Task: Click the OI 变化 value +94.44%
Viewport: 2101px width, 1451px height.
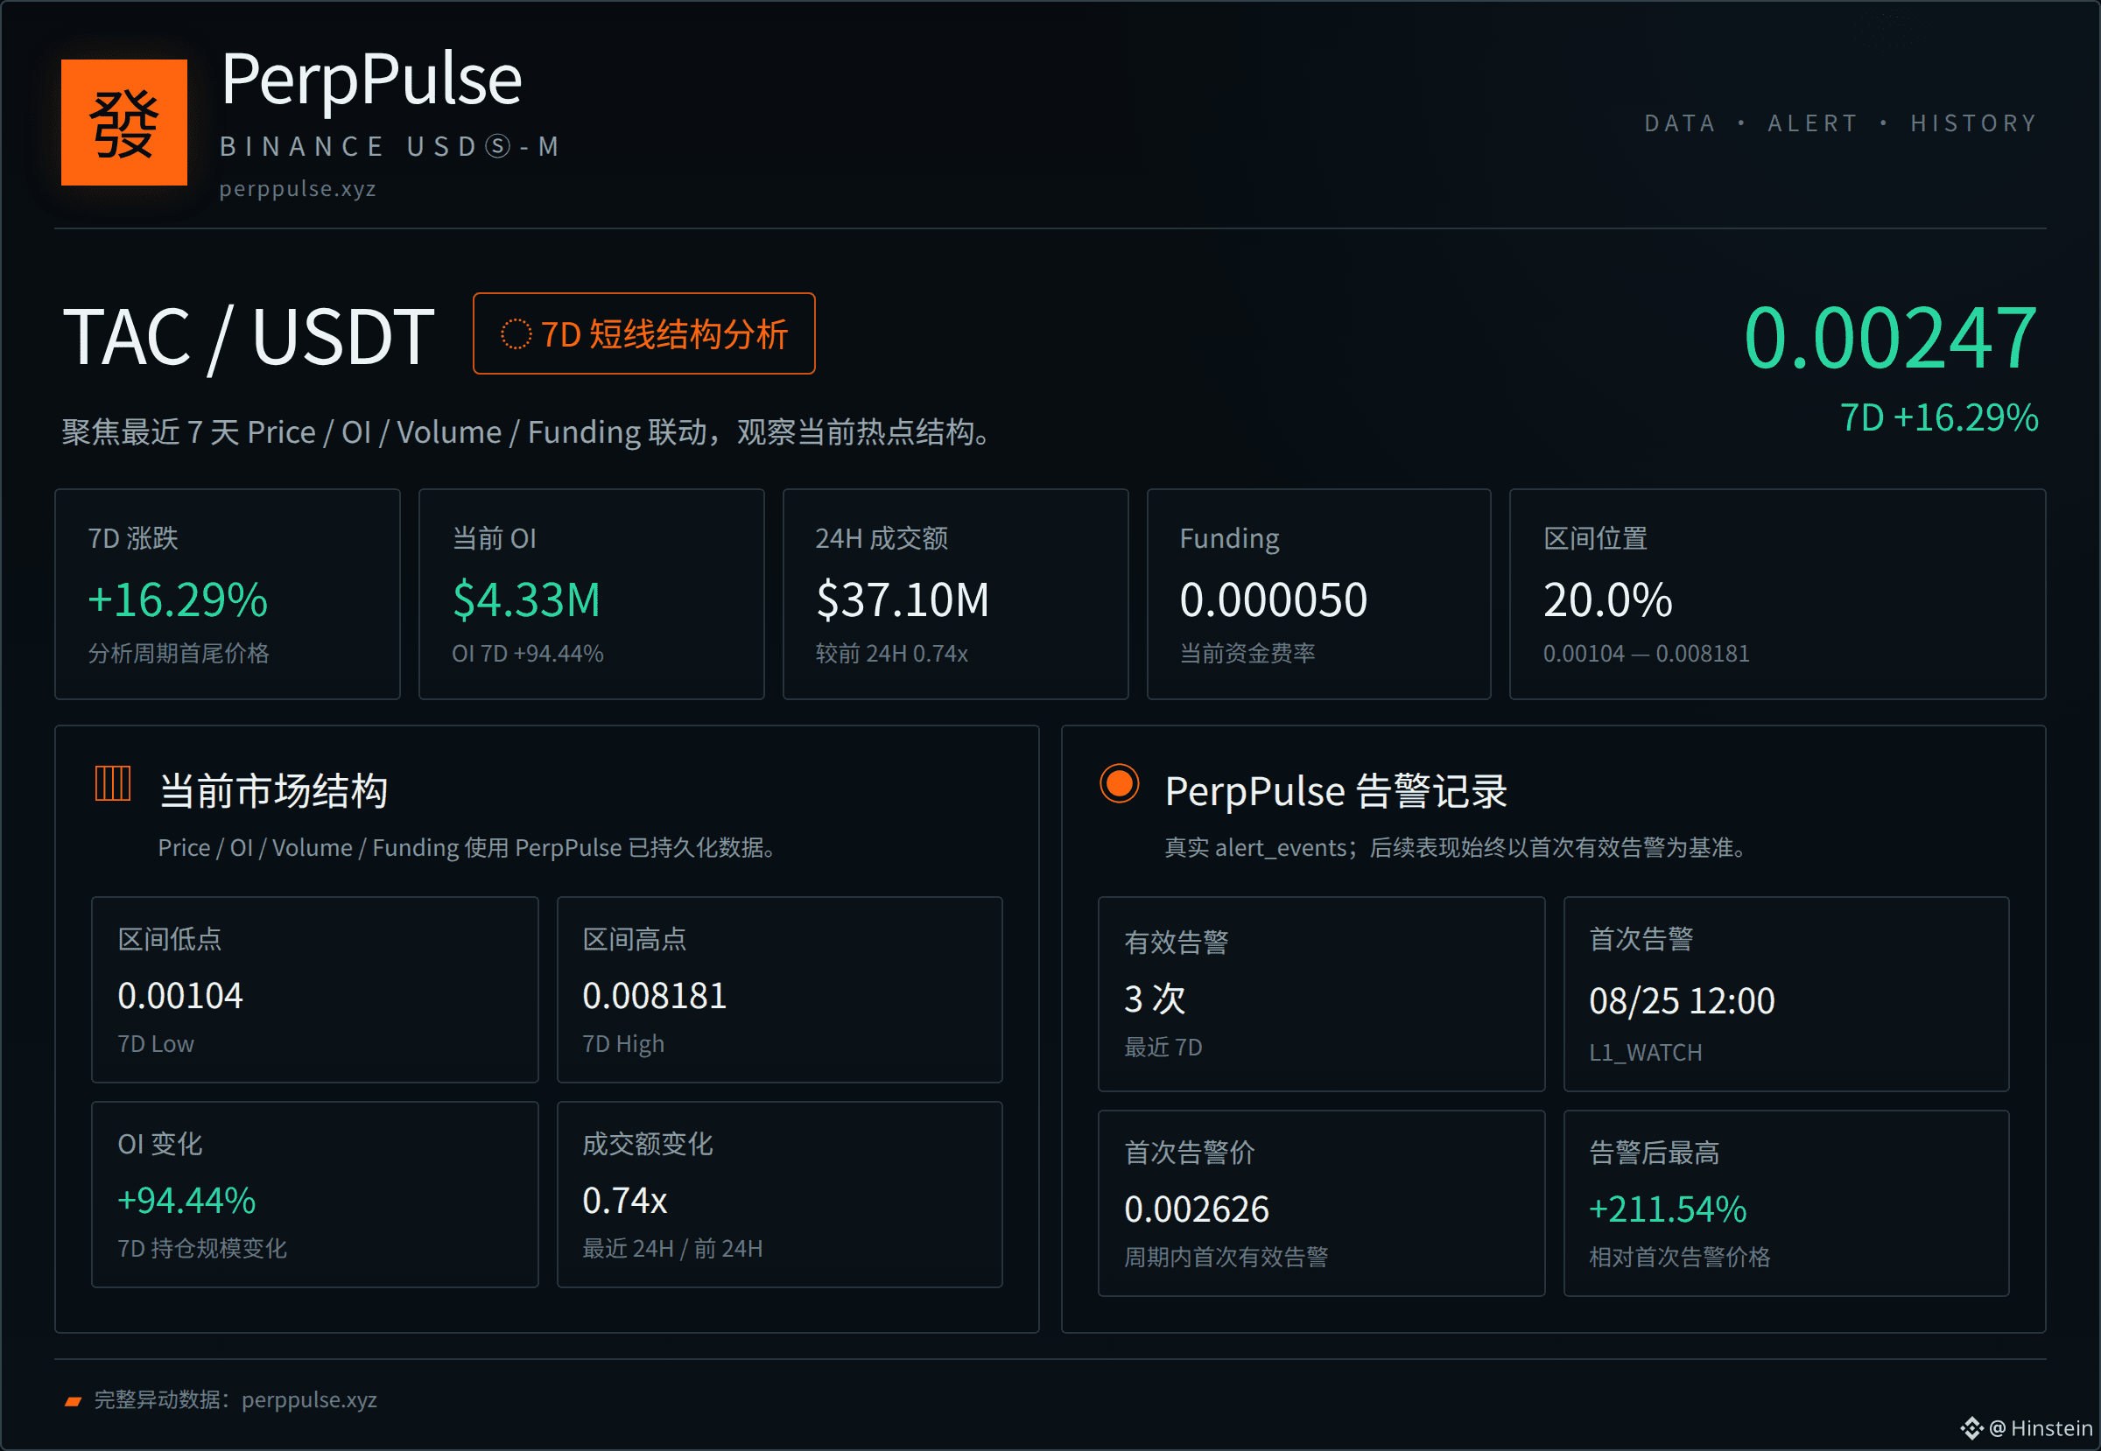Action: point(186,1200)
